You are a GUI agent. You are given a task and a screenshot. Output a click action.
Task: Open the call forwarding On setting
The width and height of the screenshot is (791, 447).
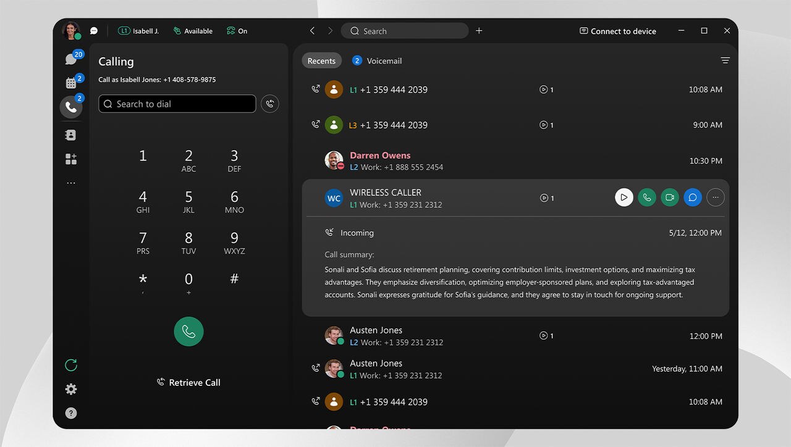pos(237,30)
